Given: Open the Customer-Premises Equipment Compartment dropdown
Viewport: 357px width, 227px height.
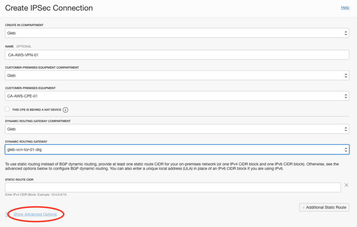Looking at the screenshot, I should click(177, 75).
